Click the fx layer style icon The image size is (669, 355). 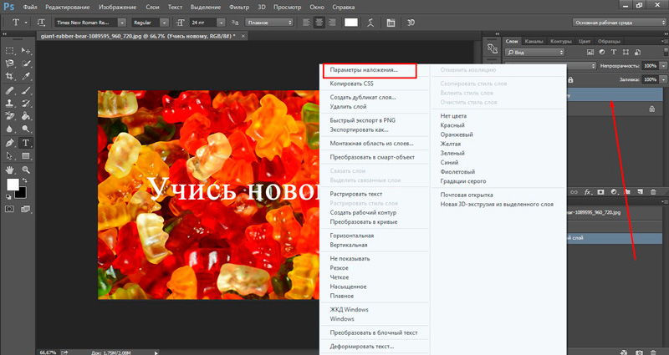pos(589,191)
